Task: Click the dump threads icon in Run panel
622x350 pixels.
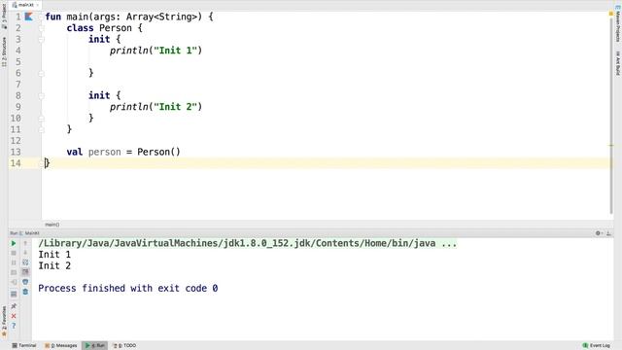Action: [14, 272]
